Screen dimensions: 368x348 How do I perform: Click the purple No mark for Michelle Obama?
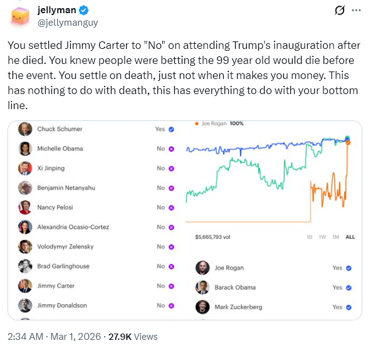tap(171, 149)
